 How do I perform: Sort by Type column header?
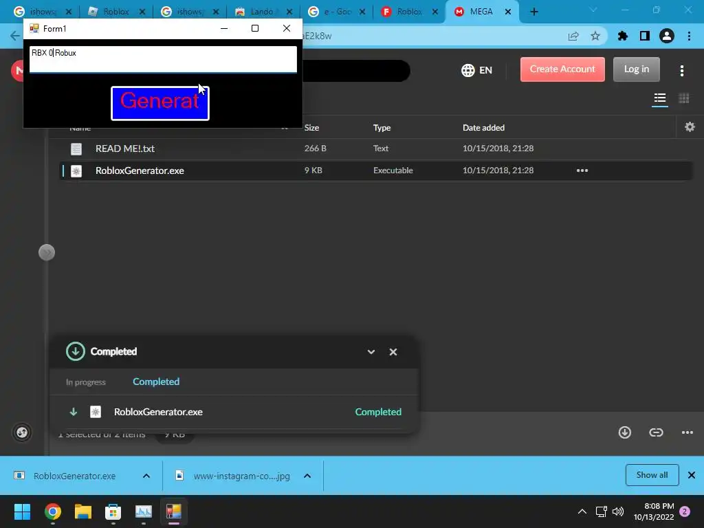[382, 127]
